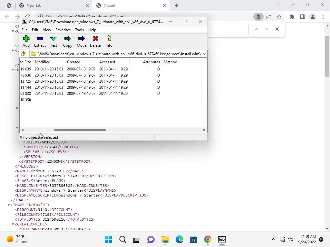This screenshot has width=330, height=247.
Task: Select the row with size 11 144
Action: 113,87
